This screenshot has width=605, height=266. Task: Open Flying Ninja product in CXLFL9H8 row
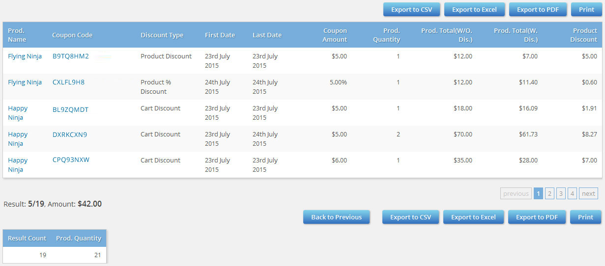click(25, 82)
